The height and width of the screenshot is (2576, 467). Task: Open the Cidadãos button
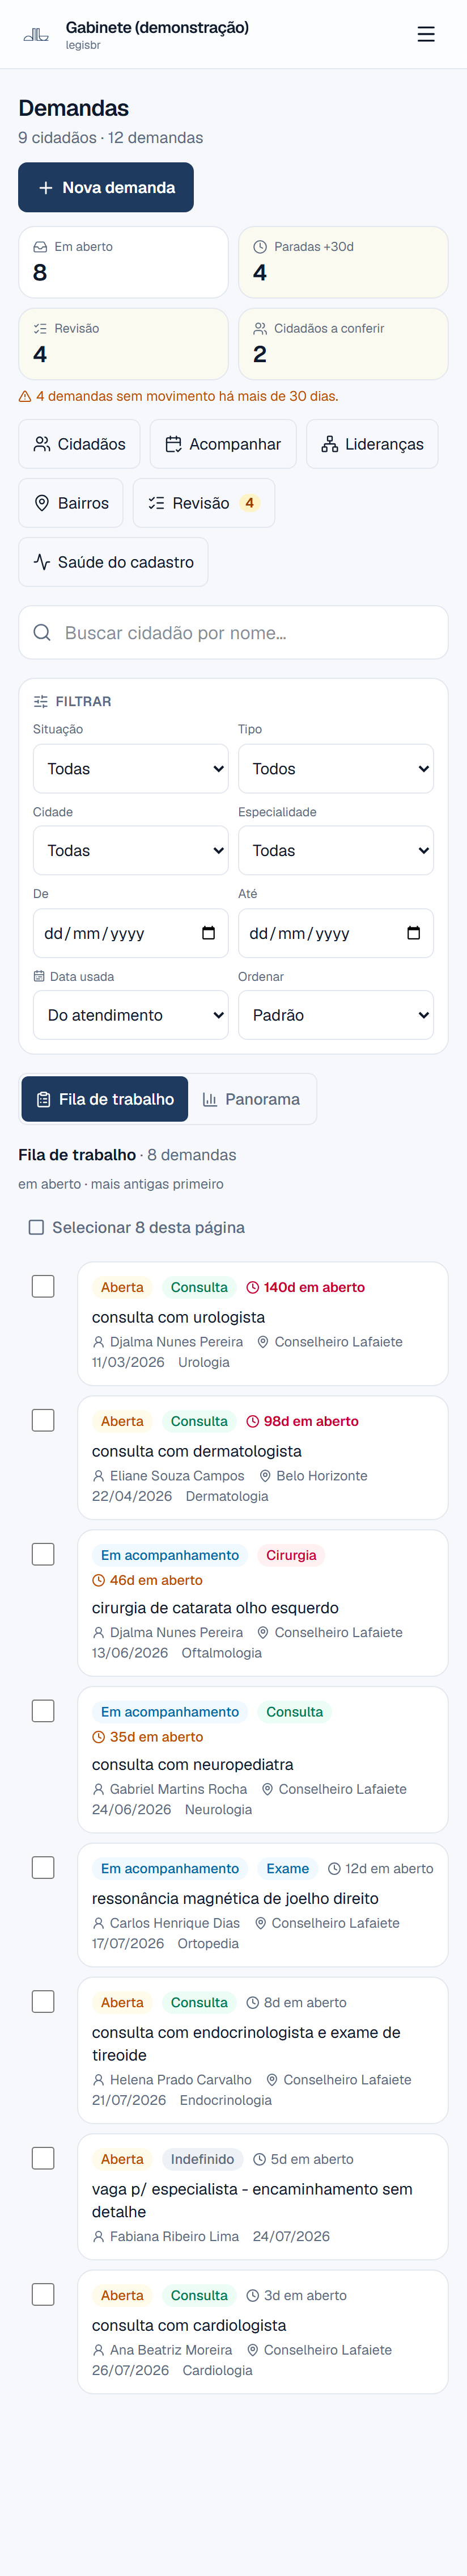tap(80, 444)
